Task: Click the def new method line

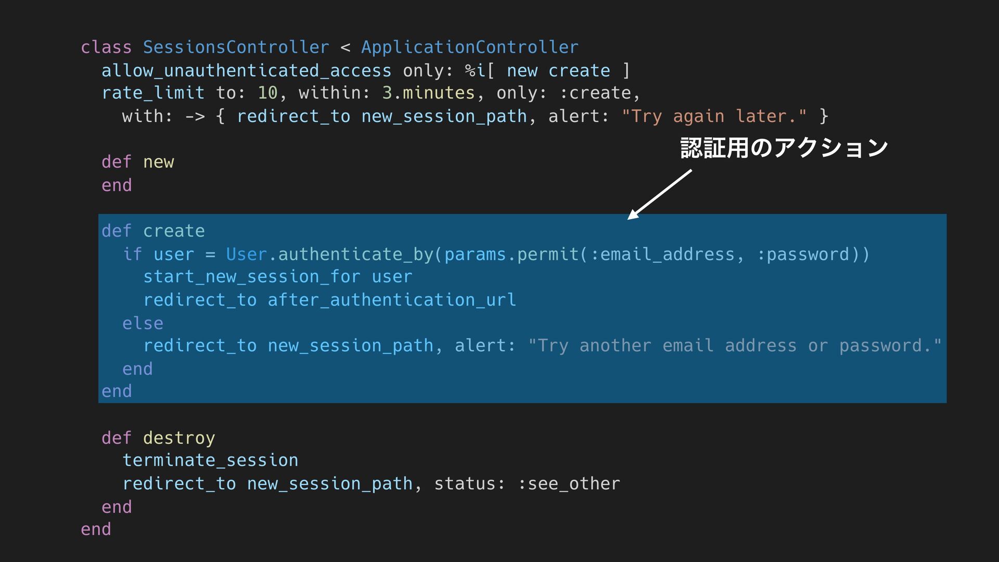Action: tap(138, 162)
